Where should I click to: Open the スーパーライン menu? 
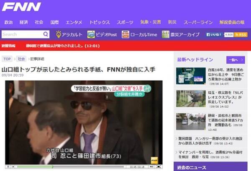(x=198, y=22)
